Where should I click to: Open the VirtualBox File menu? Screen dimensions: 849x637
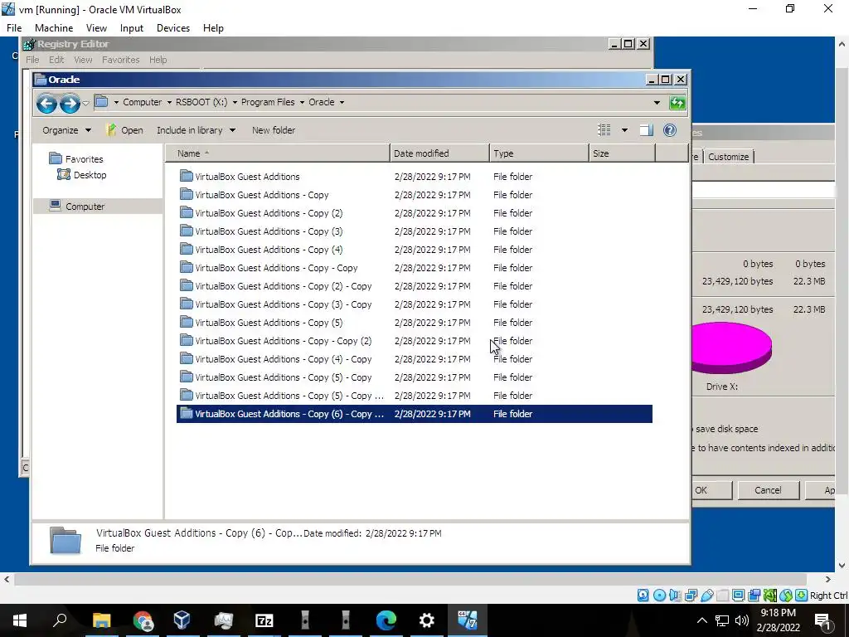point(14,28)
